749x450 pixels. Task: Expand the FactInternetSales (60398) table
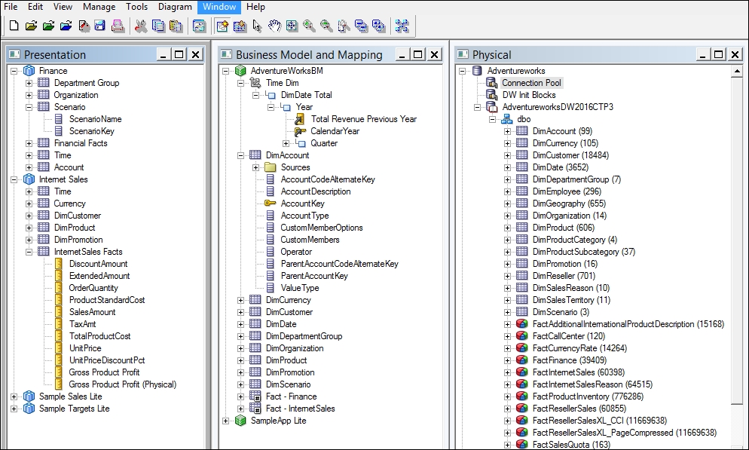pyautogui.click(x=507, y=372)
